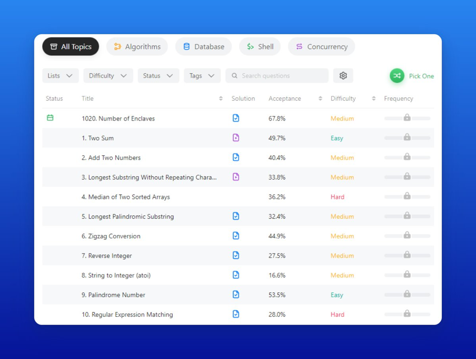Open solution article for Regular Expression Matching
The image size is (476, 359).
tap(236, 314)
